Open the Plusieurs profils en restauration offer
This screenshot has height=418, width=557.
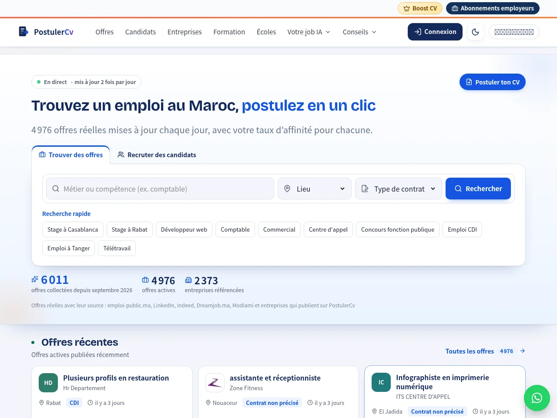tap(116, 378)
